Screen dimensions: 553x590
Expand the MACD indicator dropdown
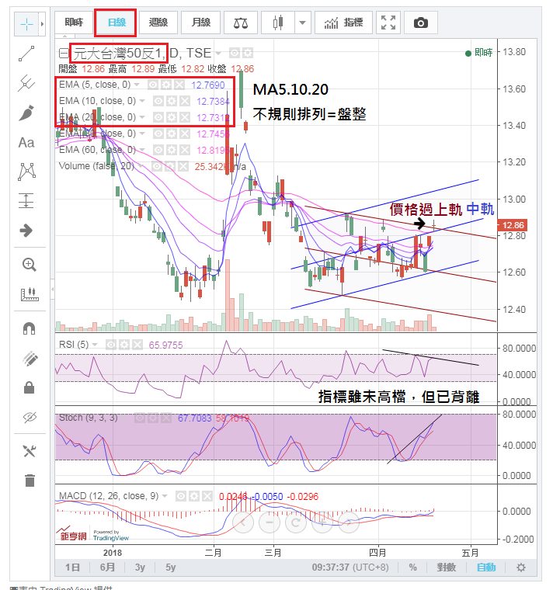pyautogui.click(x=165, y=496)
